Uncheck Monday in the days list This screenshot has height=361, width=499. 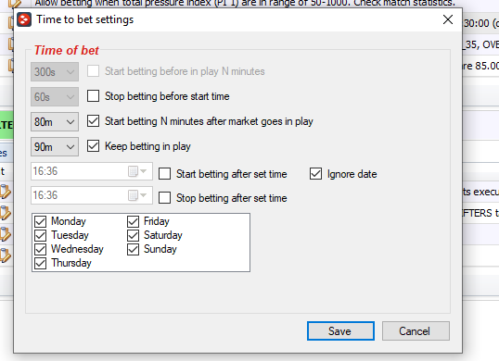41,221
